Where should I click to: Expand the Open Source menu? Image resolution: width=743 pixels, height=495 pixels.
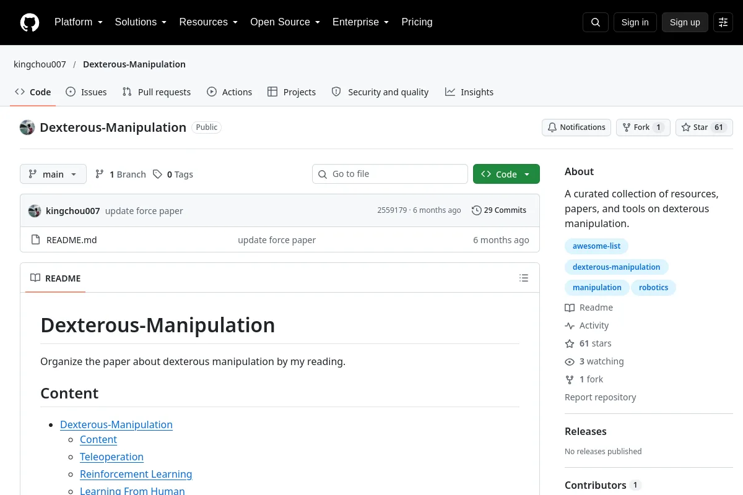coord(285,22)
